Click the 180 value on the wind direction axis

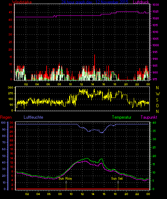[10, 99]
